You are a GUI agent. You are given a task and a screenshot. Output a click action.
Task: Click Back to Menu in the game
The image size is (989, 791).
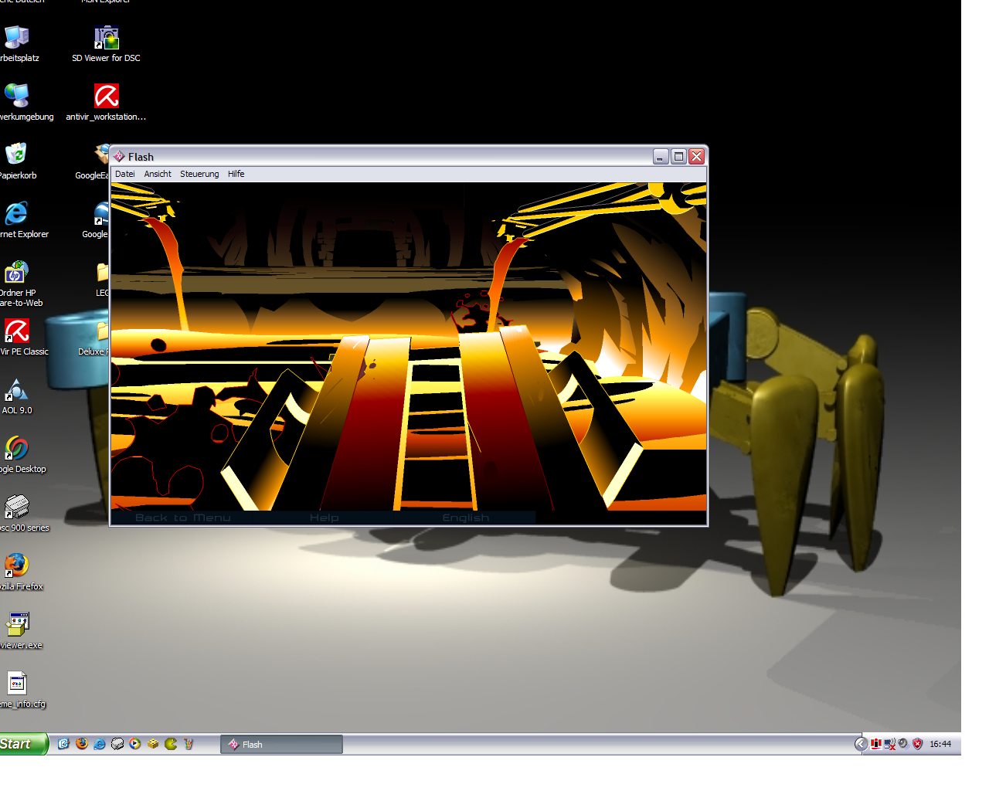click(183, 518)
